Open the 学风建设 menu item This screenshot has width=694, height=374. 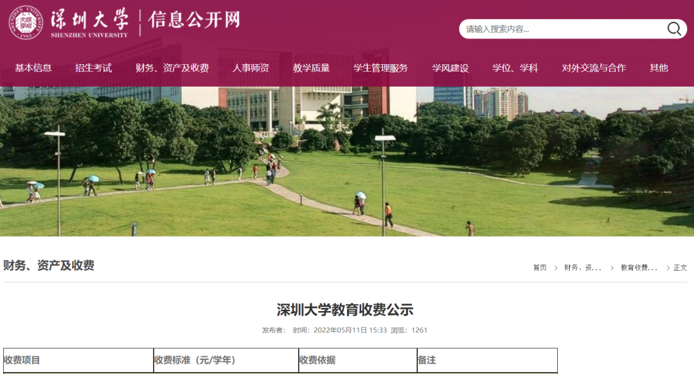[x=450, y=67]
